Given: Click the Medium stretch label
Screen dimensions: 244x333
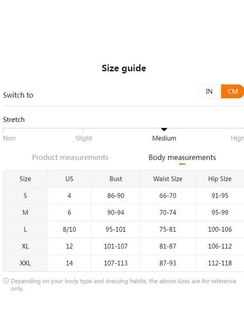Looking at the screenshot, I should [x=164, y=138].
